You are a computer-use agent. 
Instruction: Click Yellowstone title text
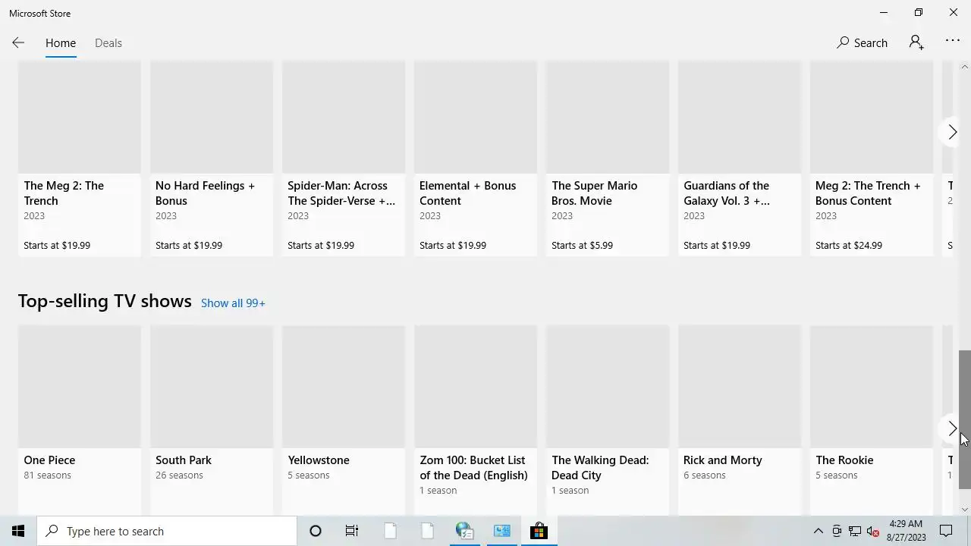319,460
